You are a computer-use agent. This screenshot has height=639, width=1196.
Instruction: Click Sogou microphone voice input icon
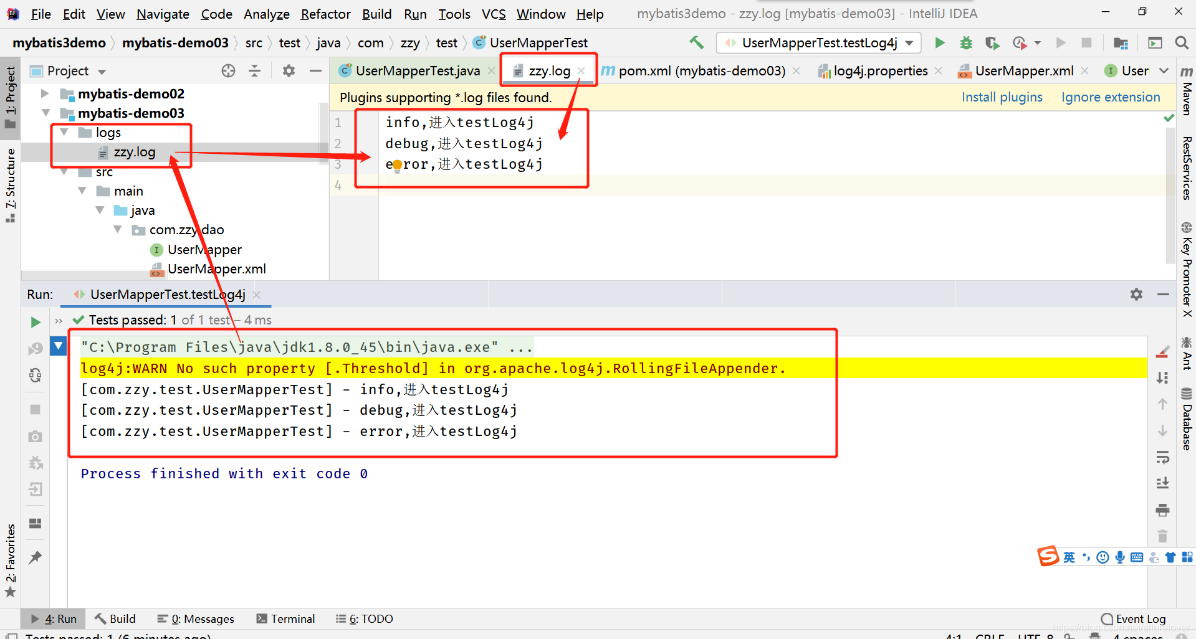point(1120,557)
